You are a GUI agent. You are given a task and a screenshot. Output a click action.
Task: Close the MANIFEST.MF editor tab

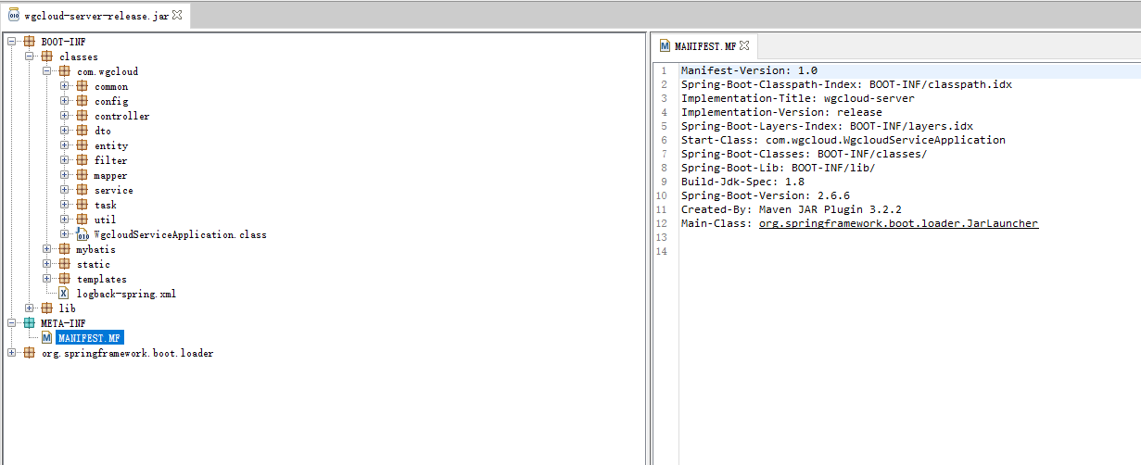click(x=744, y=44)
